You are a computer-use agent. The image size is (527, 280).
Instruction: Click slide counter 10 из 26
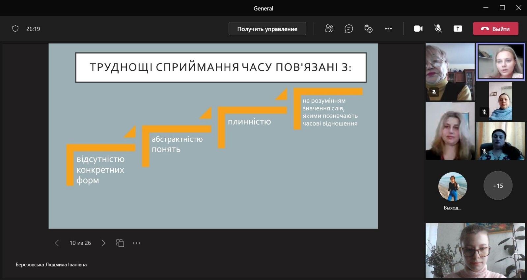point(80,243)
